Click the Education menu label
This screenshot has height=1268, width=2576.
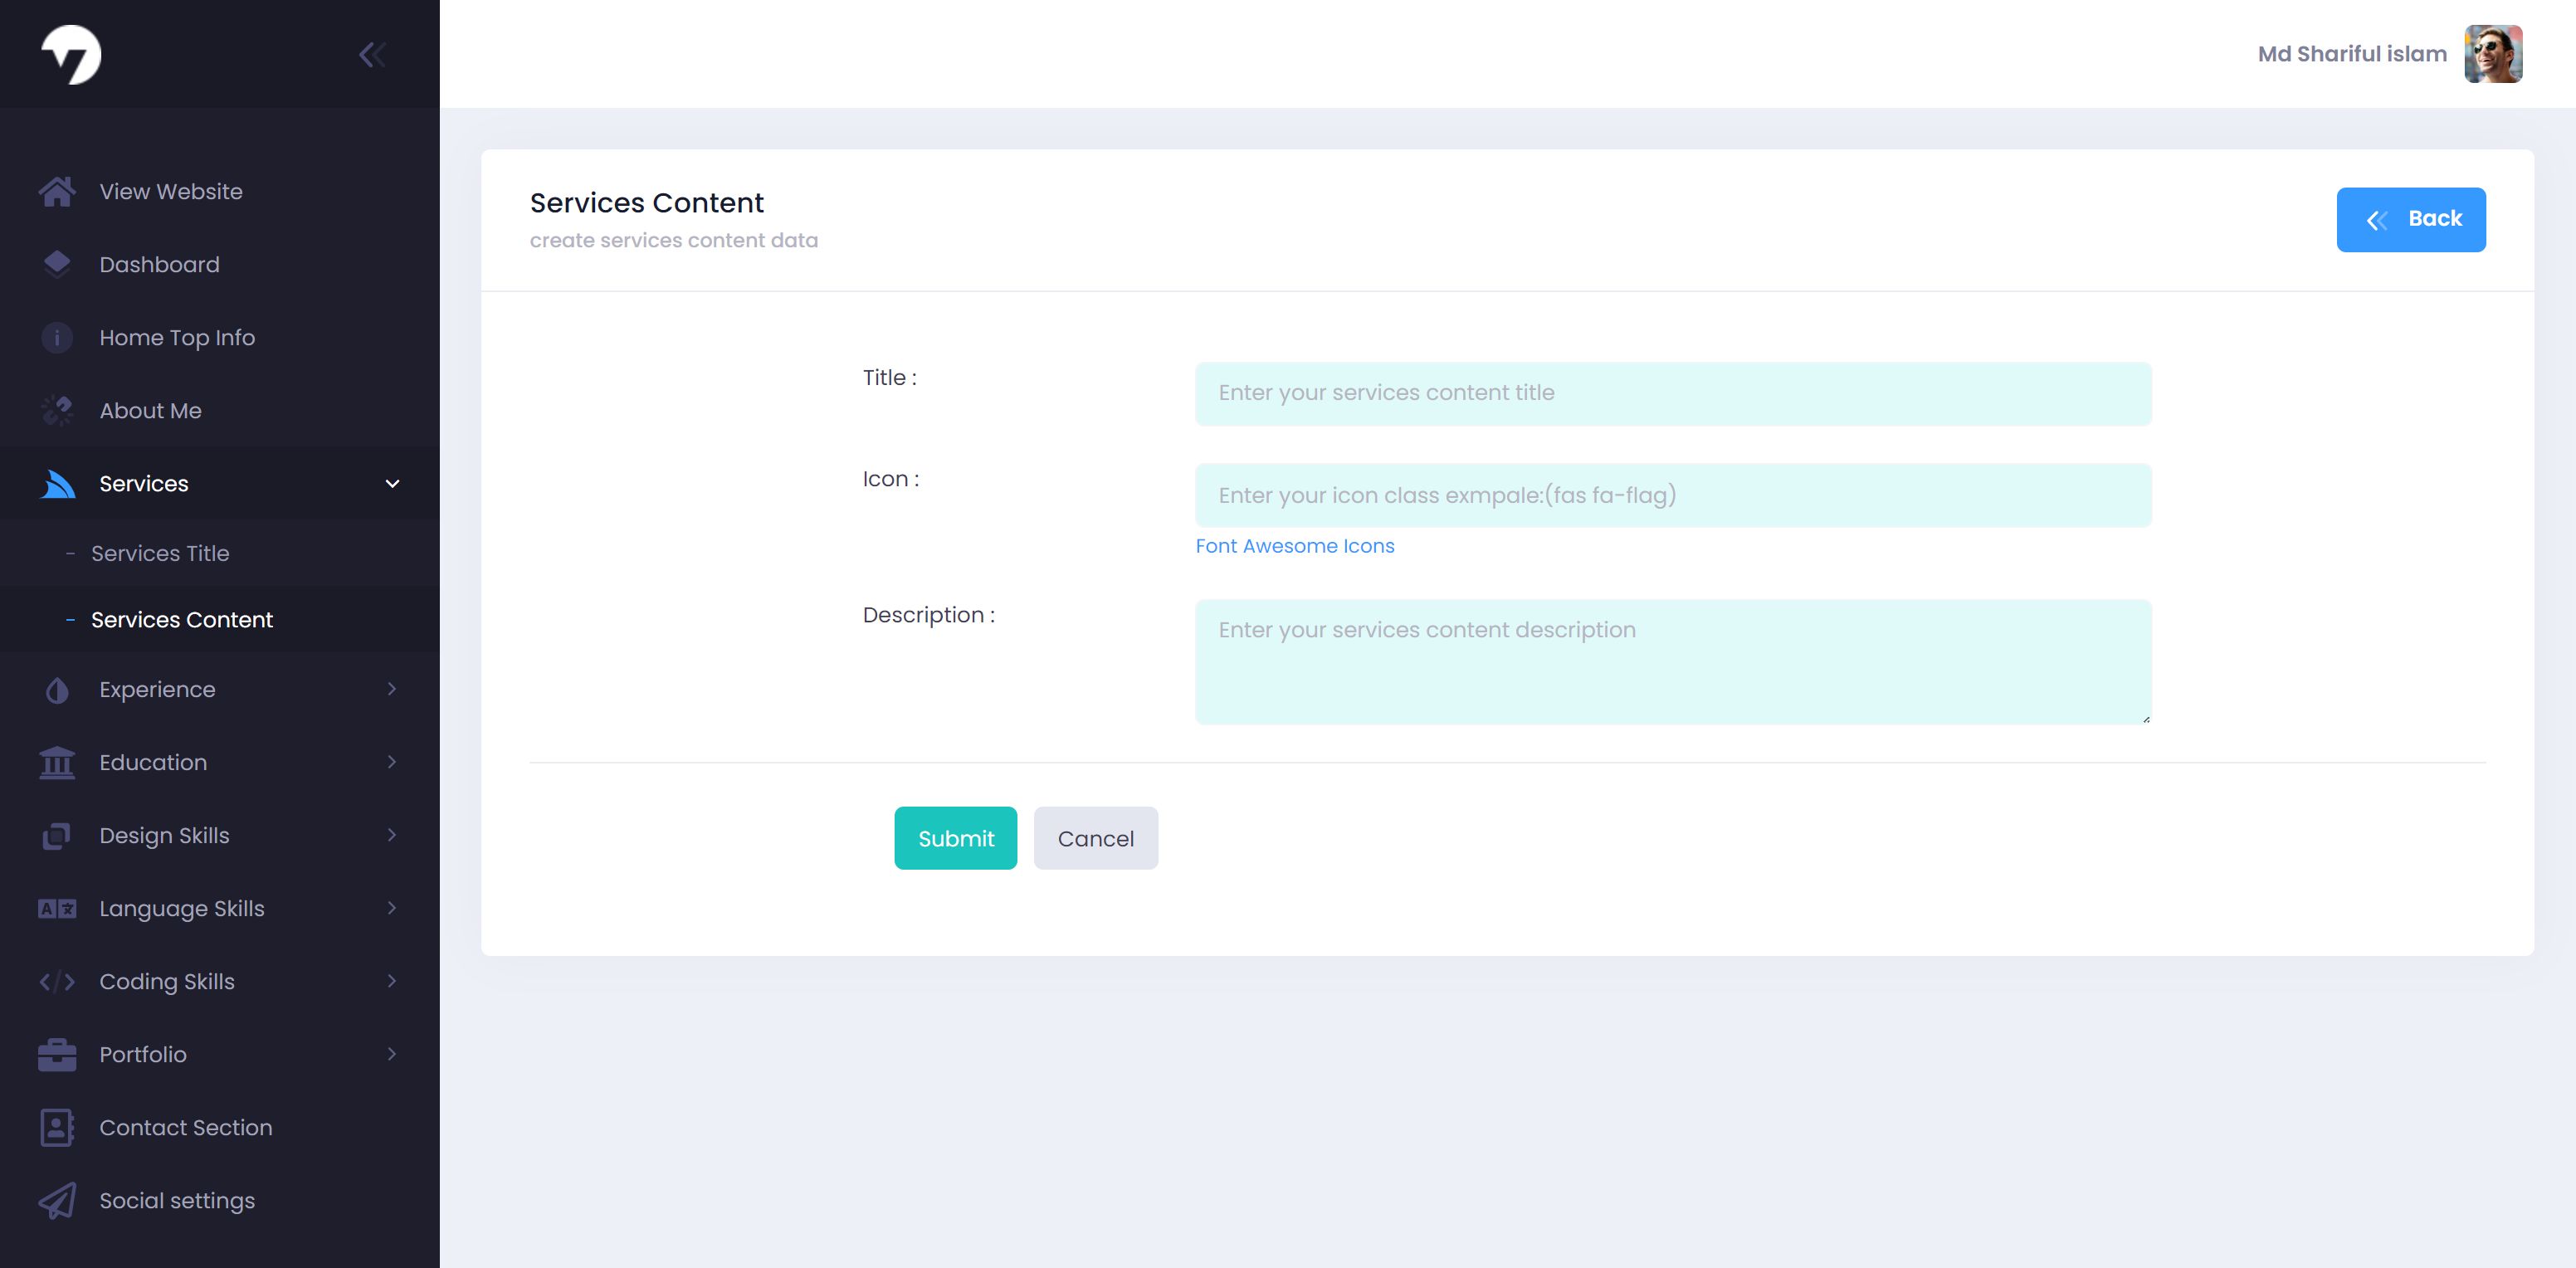click(153, 762)
